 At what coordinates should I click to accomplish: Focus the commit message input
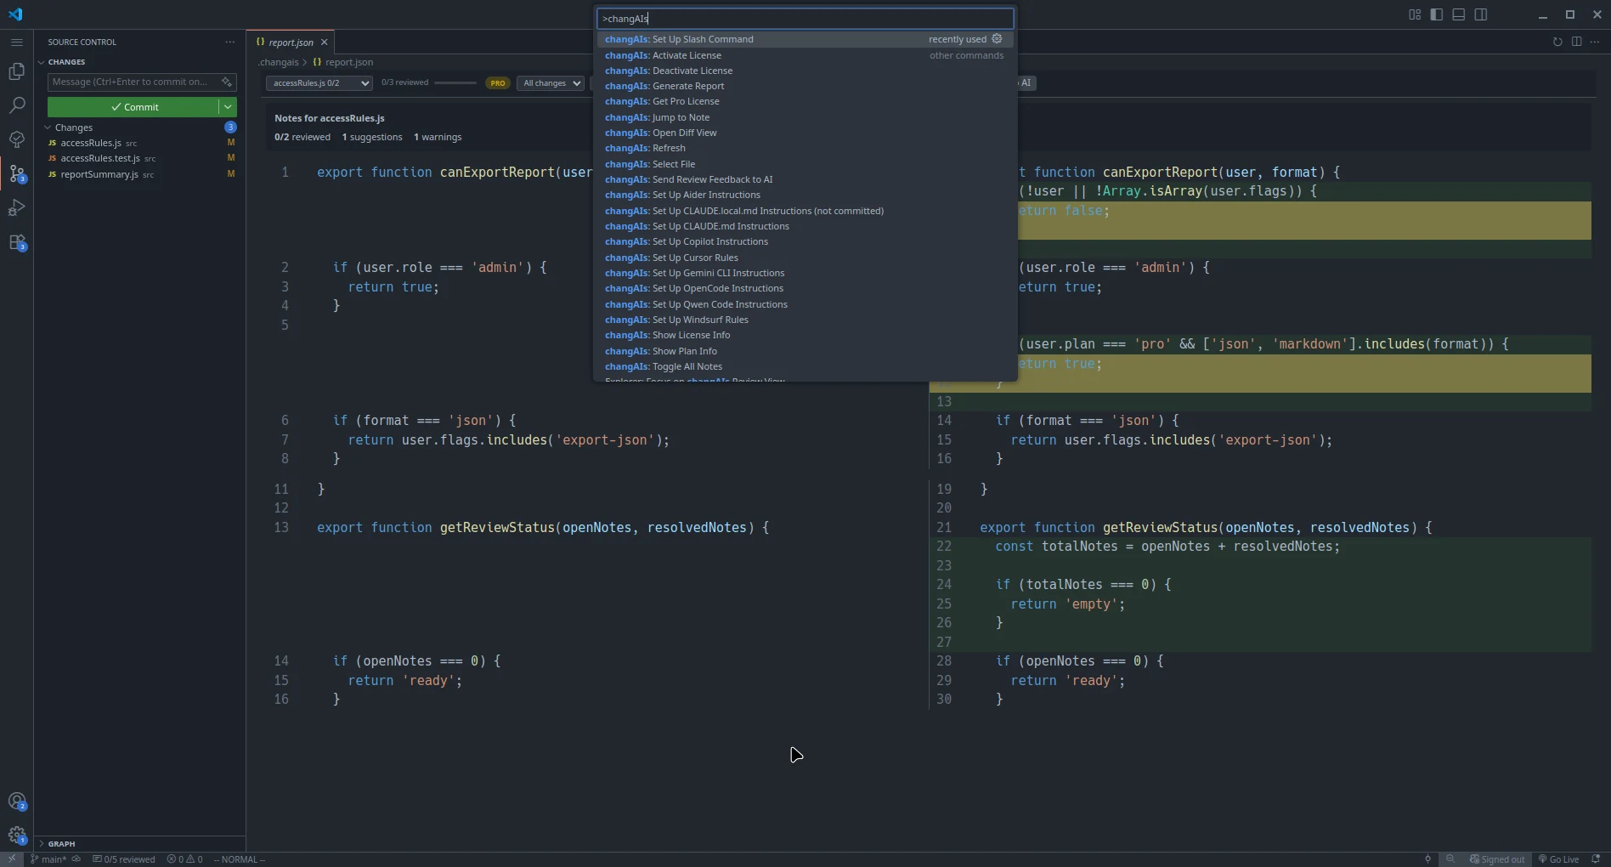(x=133, y=82)
